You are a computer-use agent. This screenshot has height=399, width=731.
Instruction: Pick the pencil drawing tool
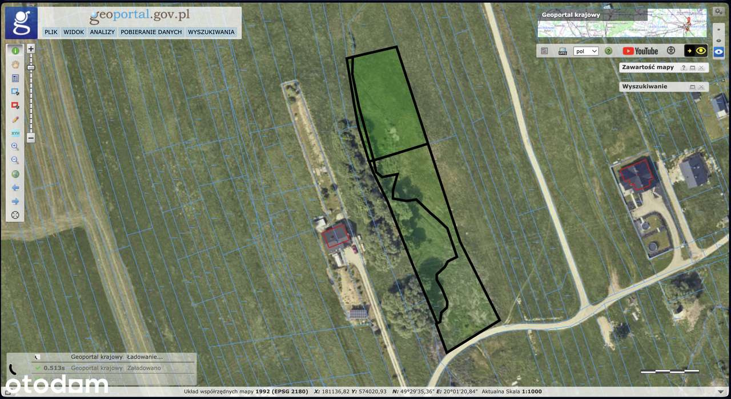15,119
